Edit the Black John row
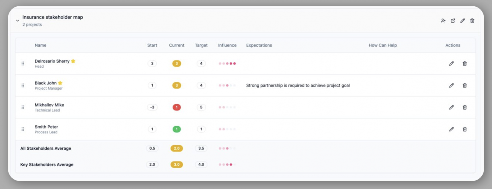Screen dimensions: 492x189 click(451, 85)
